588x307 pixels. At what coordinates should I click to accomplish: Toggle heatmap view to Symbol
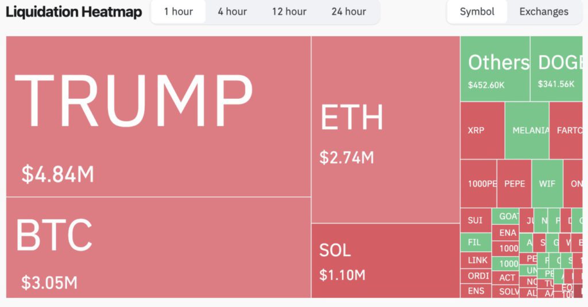pos(477,11)
